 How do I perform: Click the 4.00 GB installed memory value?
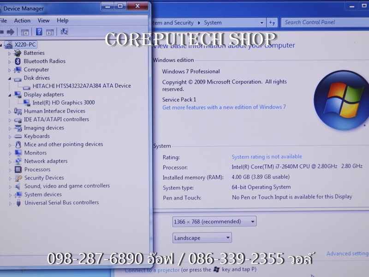pyautogui.click(x=261, y=177)
